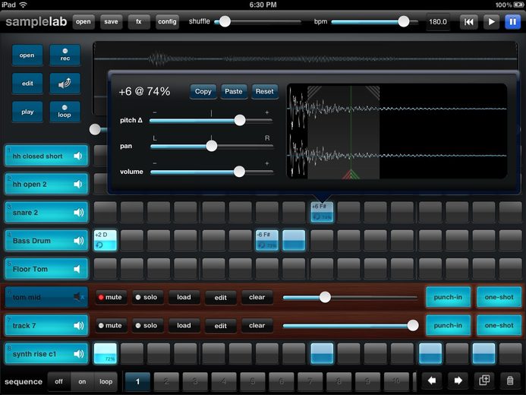Image resolution: width=526 pixels, height=395 pixels.
Task: Tap clear on track 7
Action: click(257, 325)
